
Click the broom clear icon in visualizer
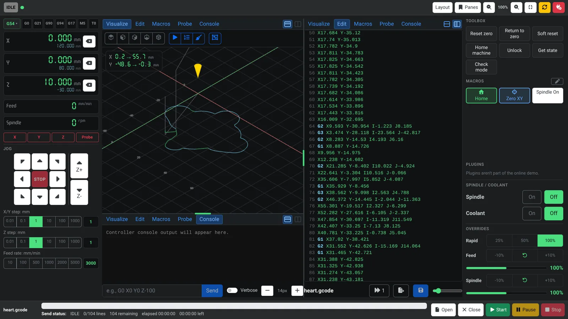198,38
